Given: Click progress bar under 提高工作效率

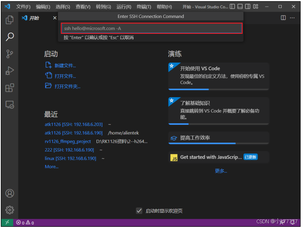Looking at the screenshot, I should click(x=218, y=144).
